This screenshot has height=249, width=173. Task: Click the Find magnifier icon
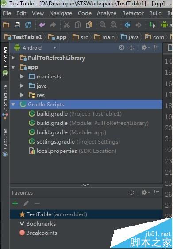click(103, 25)
